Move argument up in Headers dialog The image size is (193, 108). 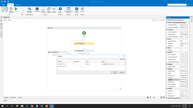point(123,59)
